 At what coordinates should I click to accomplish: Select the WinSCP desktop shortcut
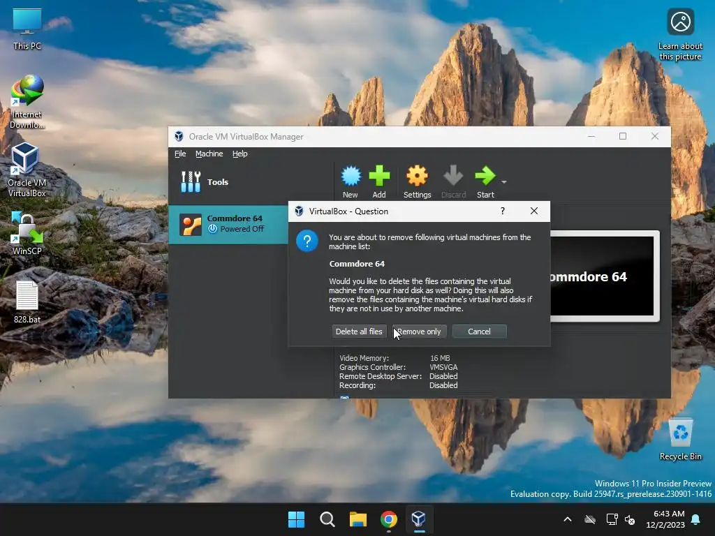[x=27, y=232]
